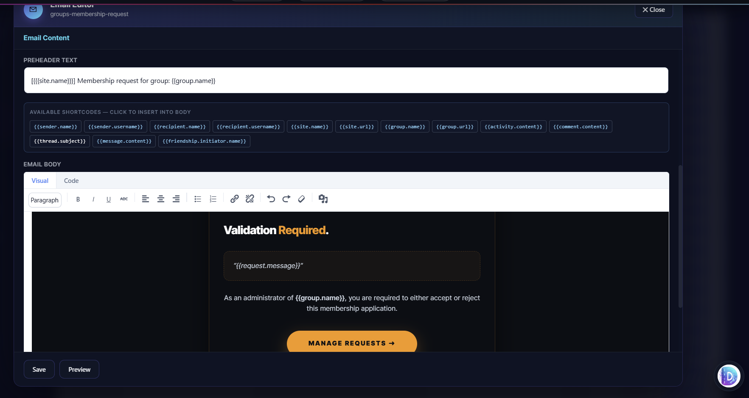Preview the email
This screenshot has height=398, width=749.
tap(79, 369)
